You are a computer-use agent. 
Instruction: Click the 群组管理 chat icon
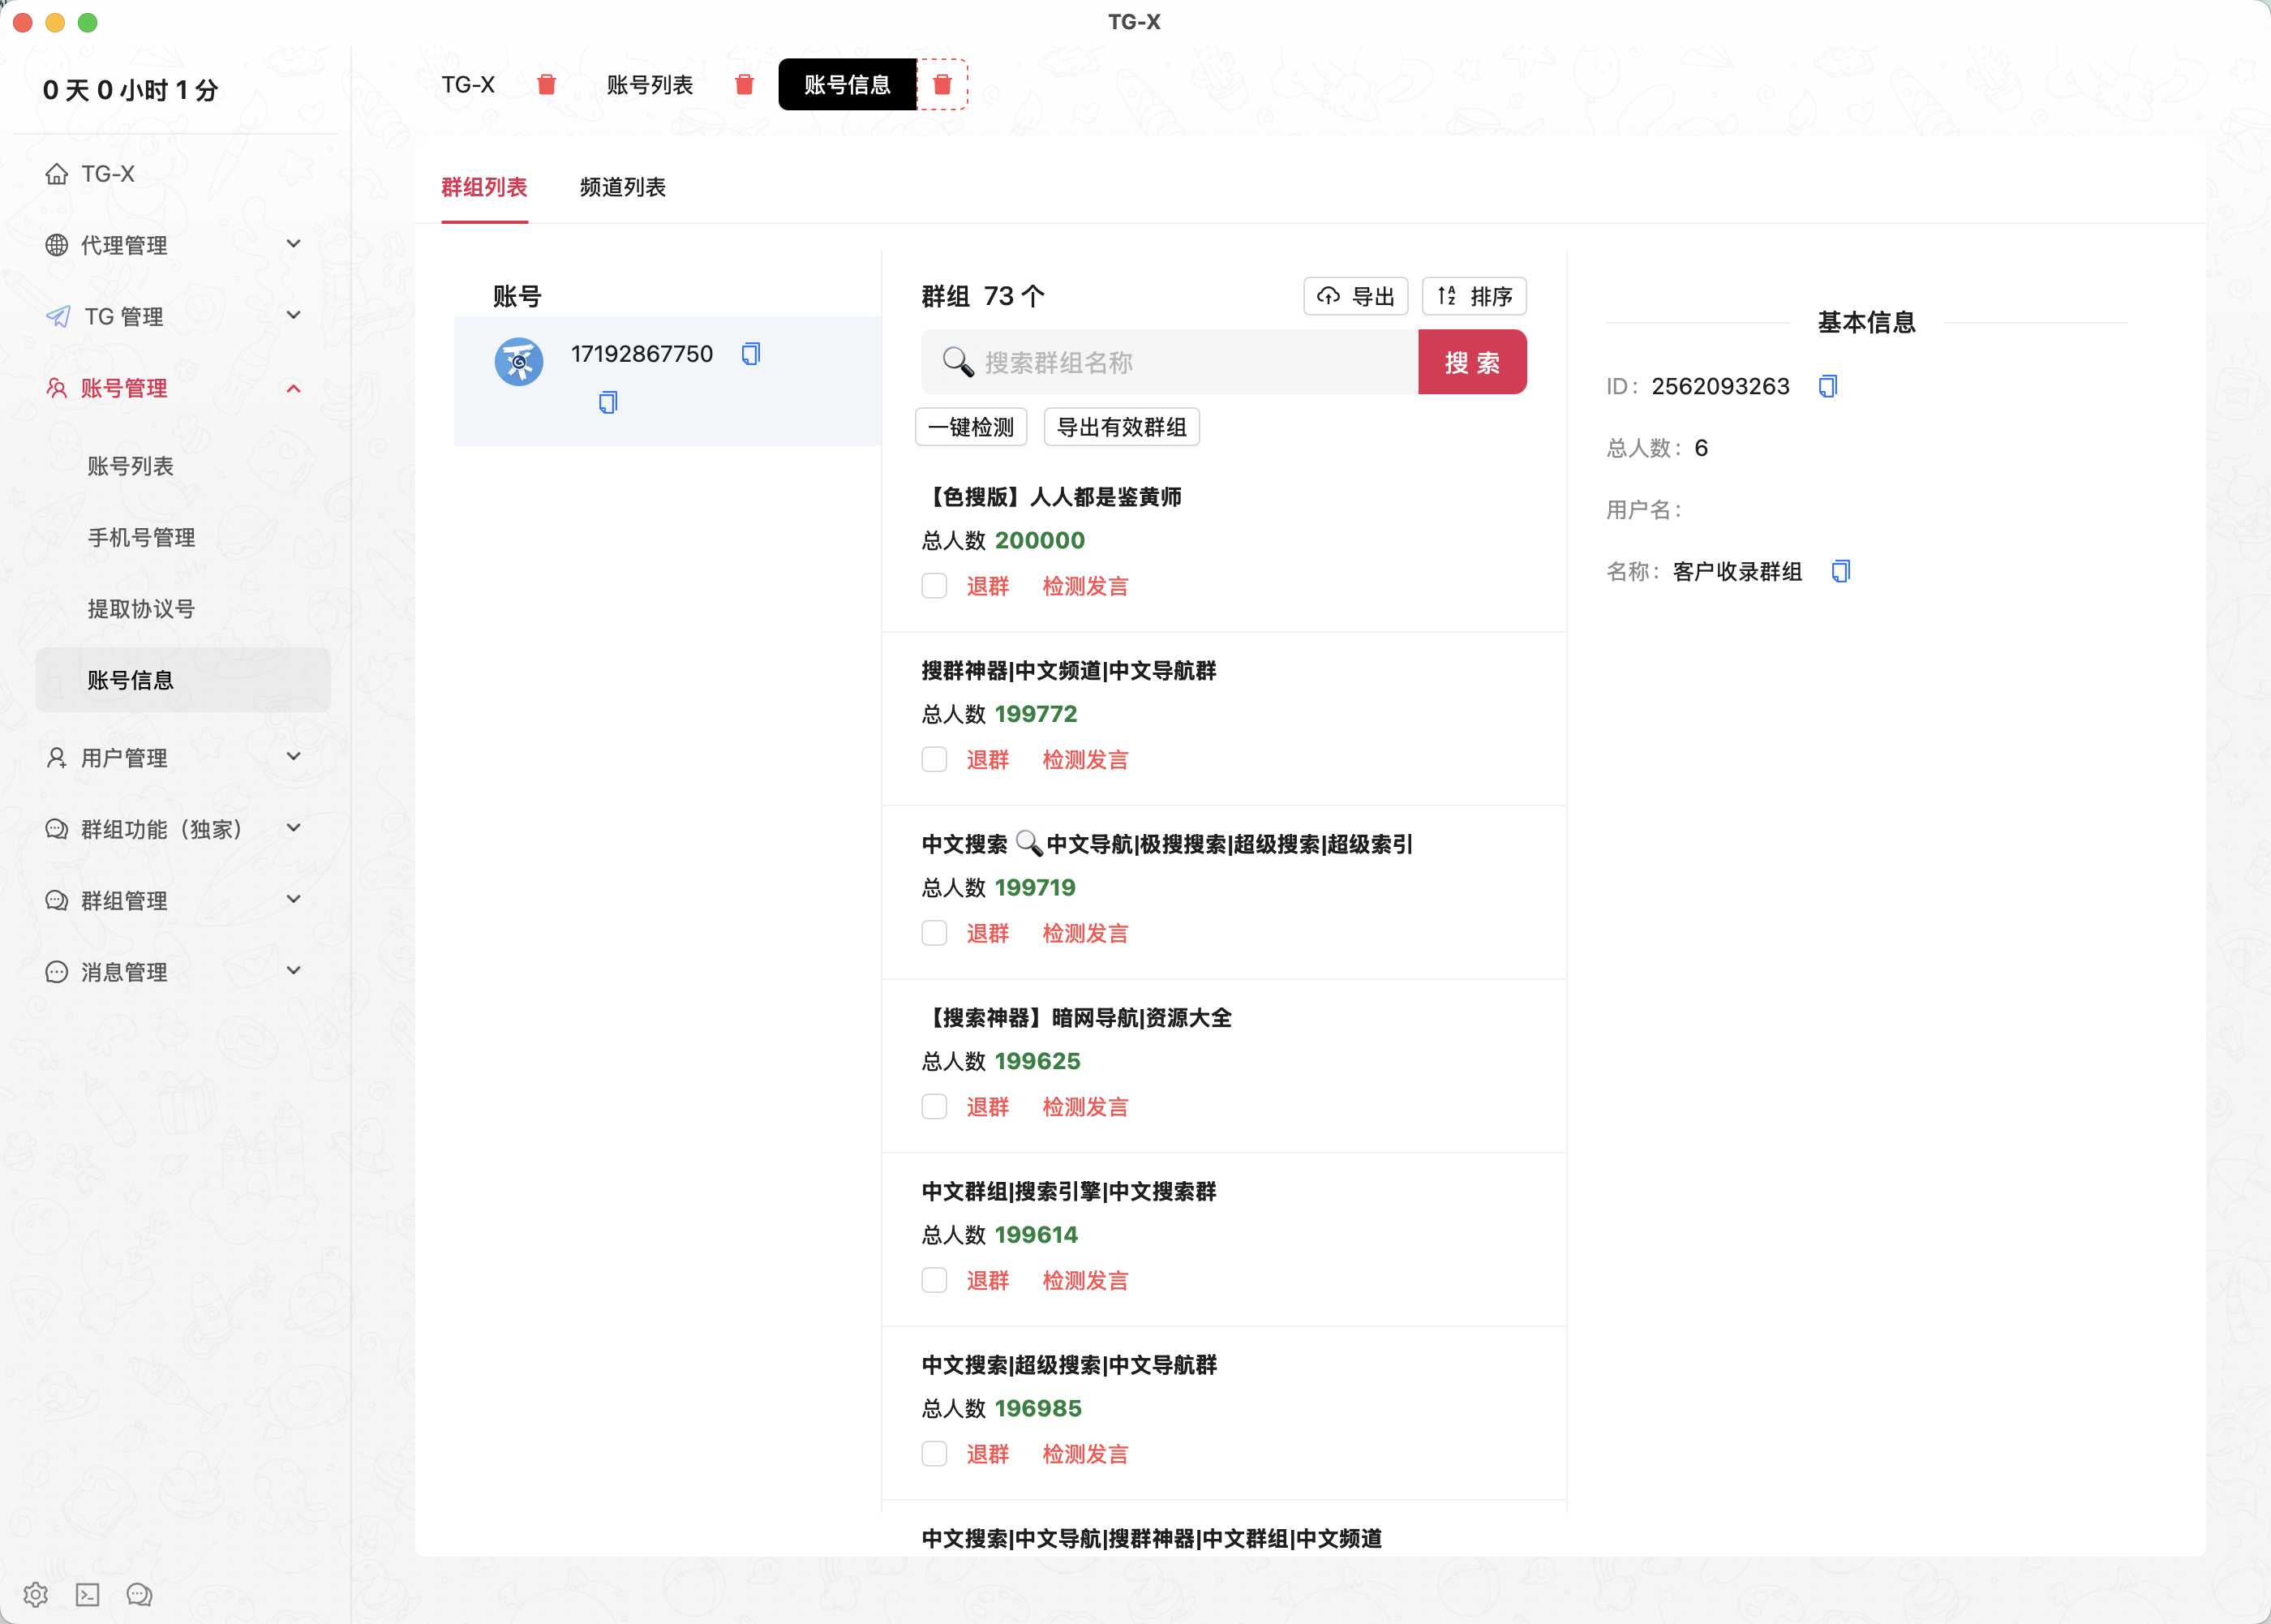tap(57, 900)
